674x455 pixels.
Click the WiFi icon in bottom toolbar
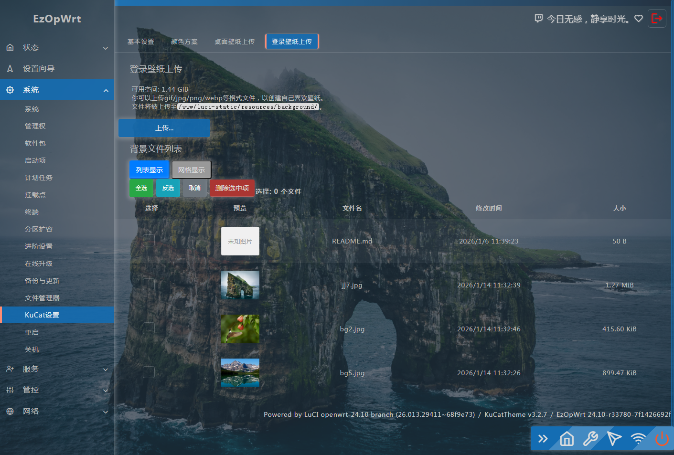[x=638, y=438]
